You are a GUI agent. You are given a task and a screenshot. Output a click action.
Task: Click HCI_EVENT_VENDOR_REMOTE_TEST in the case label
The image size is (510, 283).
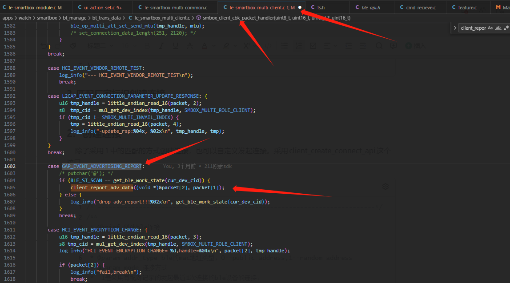[102, 68]
